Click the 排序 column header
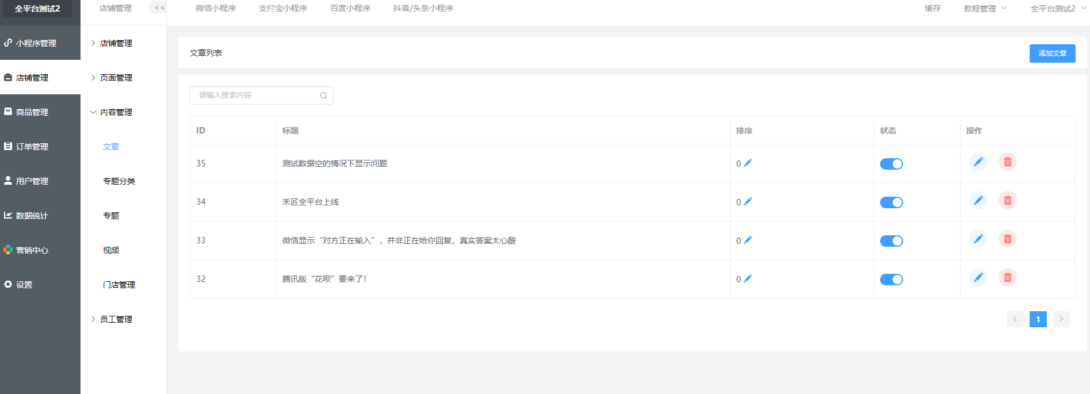The image size is (1090, 394). coord(744,131)
